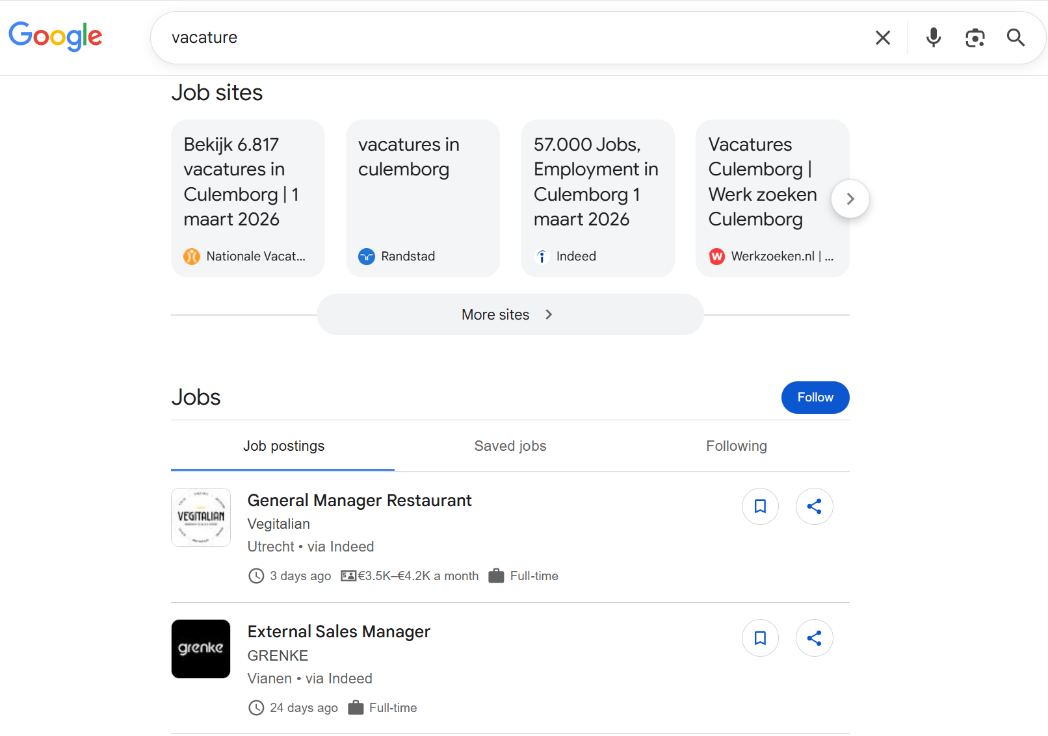
Task: Click the Vianen via Indeed text
Action: [310, 679]
